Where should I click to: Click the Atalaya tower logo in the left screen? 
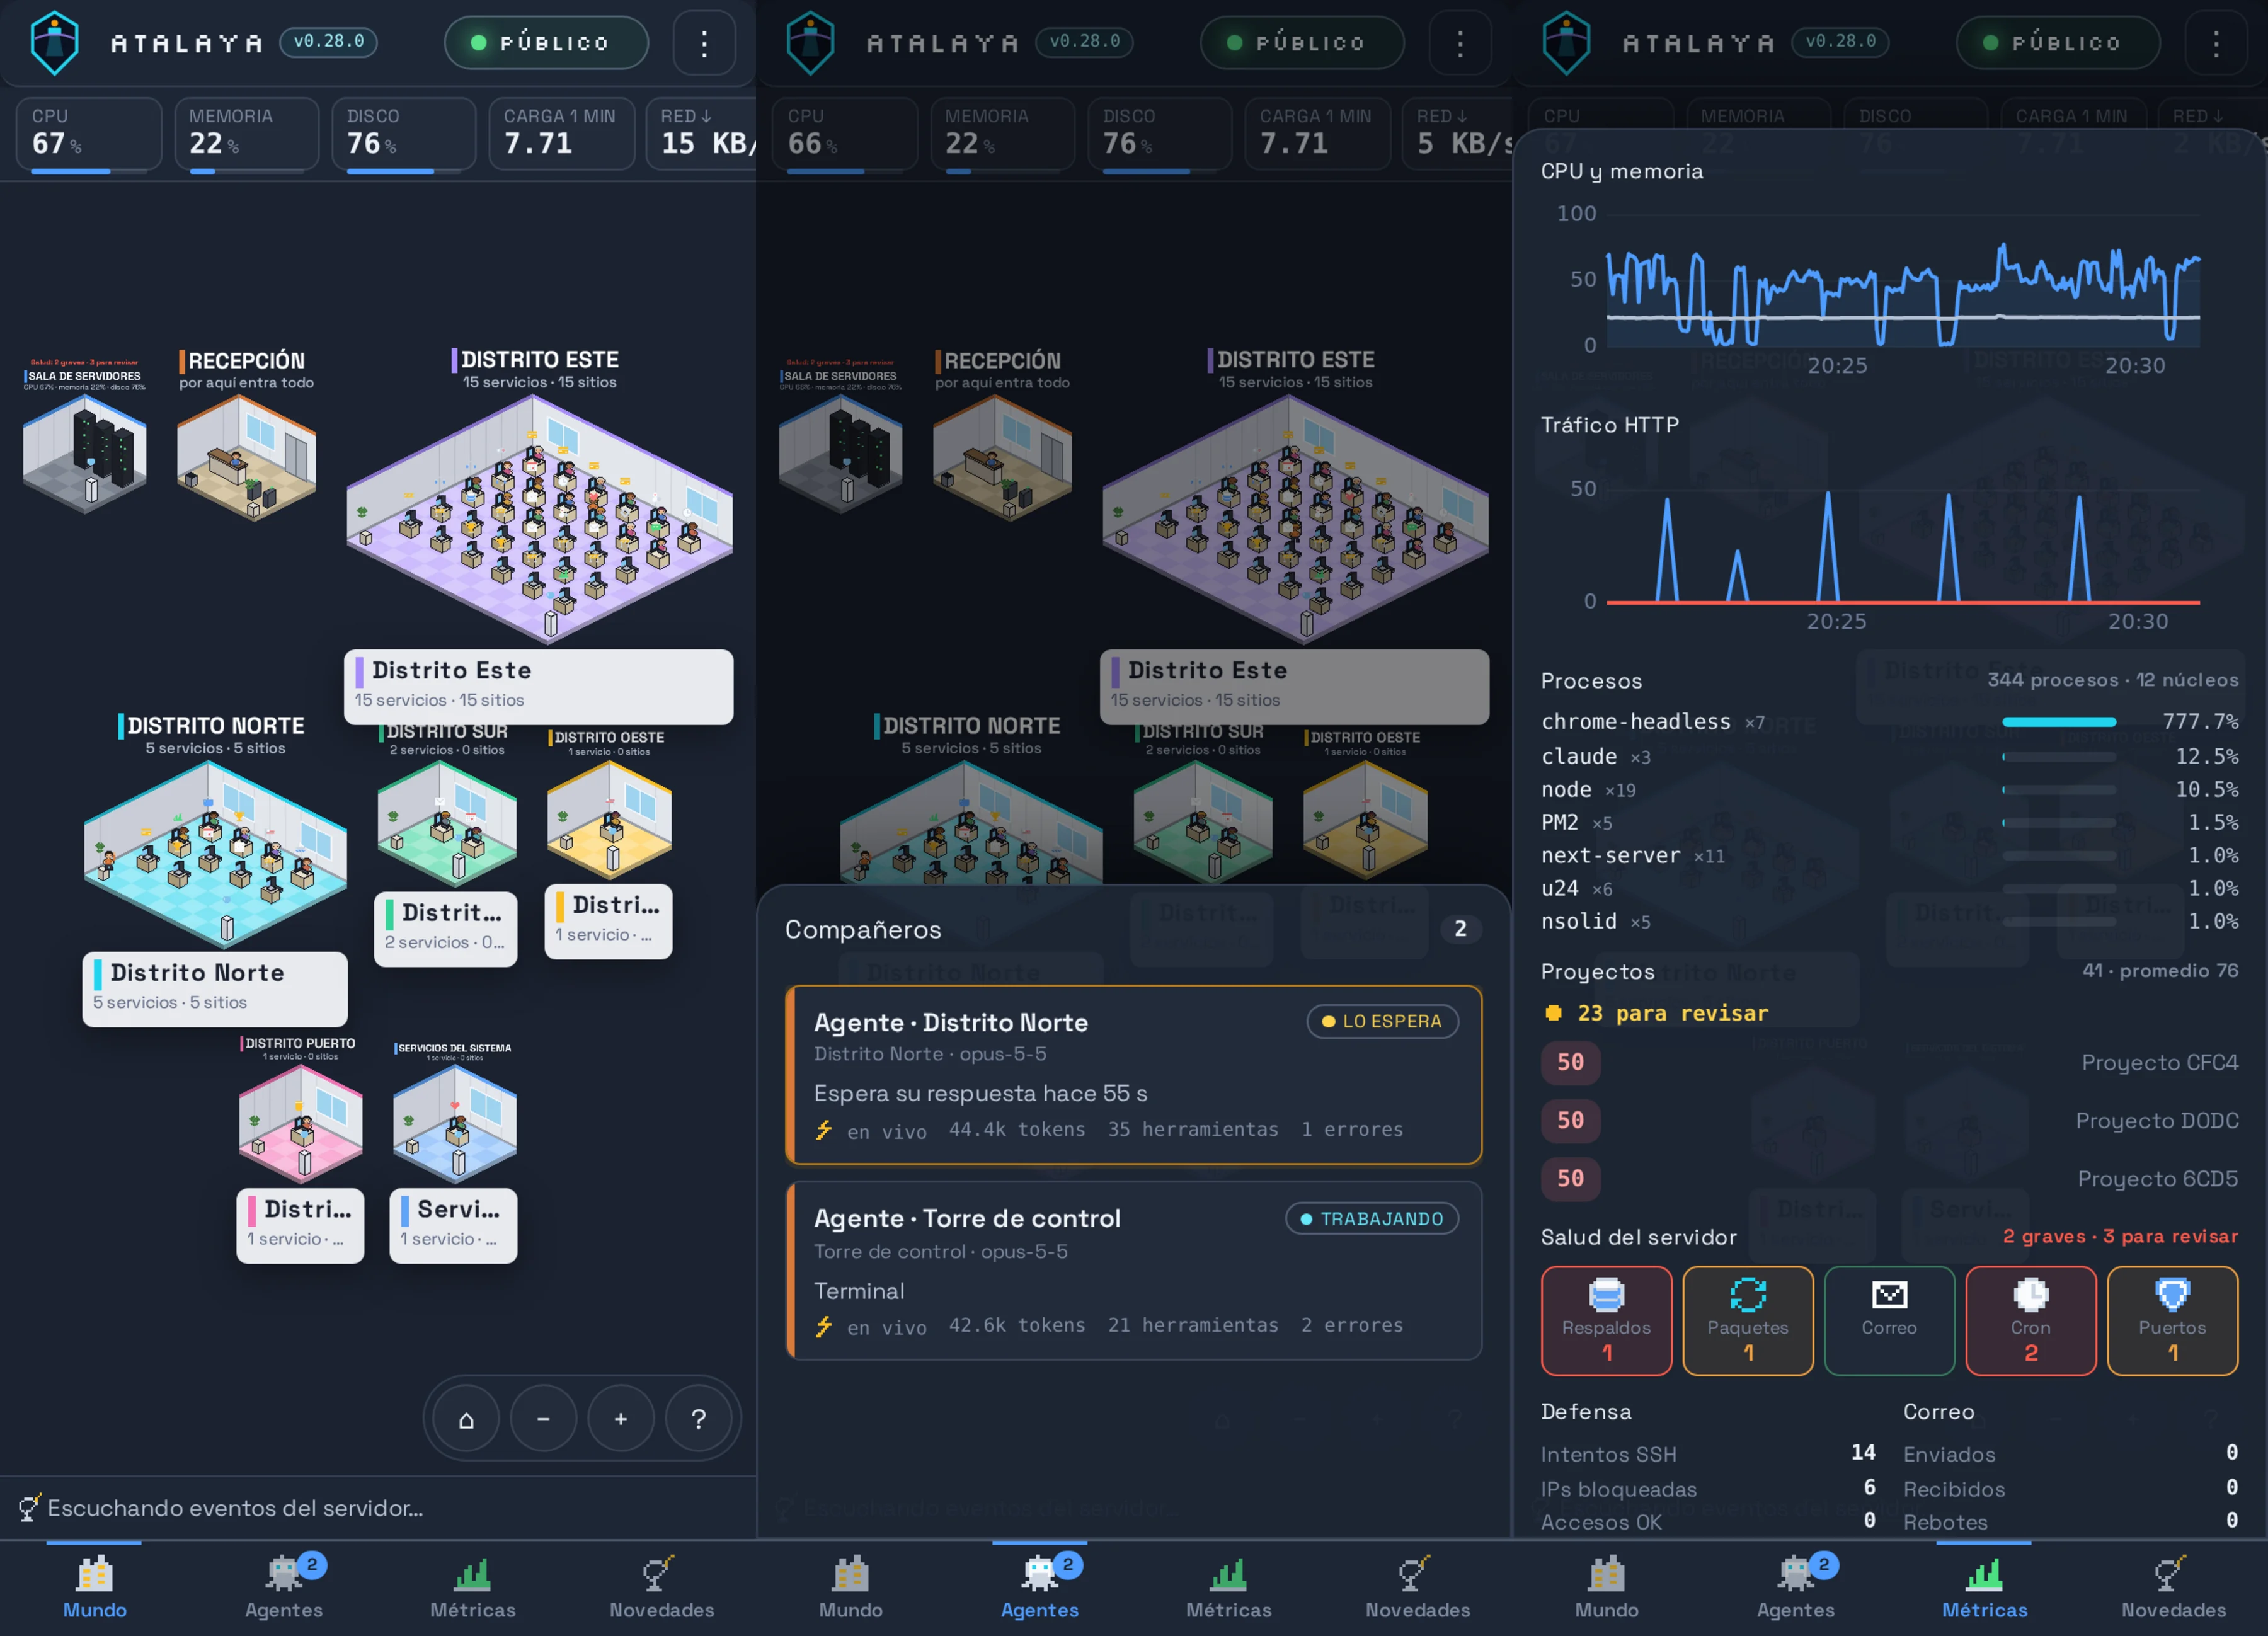(x=55, y=42)
